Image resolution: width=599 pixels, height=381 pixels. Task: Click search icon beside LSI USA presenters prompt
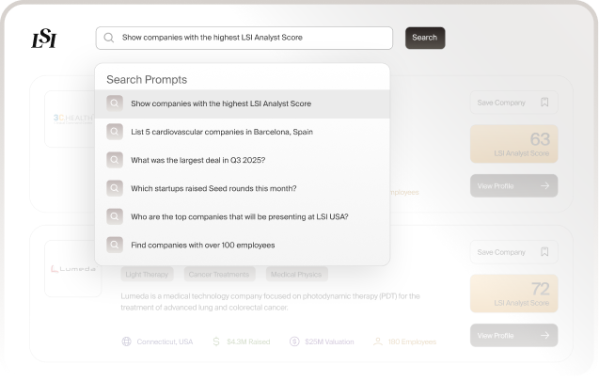115,216
